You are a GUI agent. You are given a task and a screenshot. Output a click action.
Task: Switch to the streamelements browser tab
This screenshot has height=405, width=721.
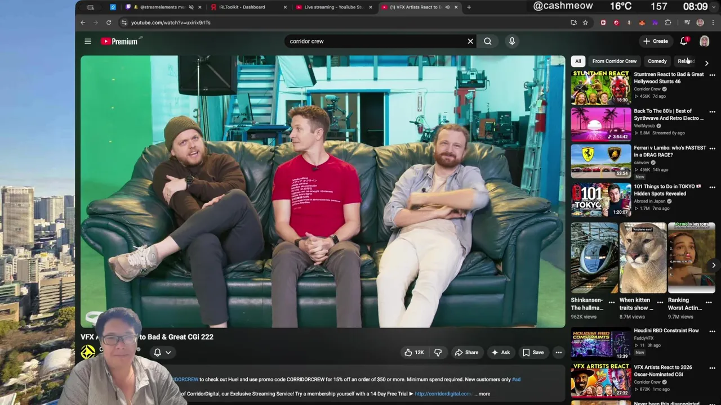tap(162, 7)
